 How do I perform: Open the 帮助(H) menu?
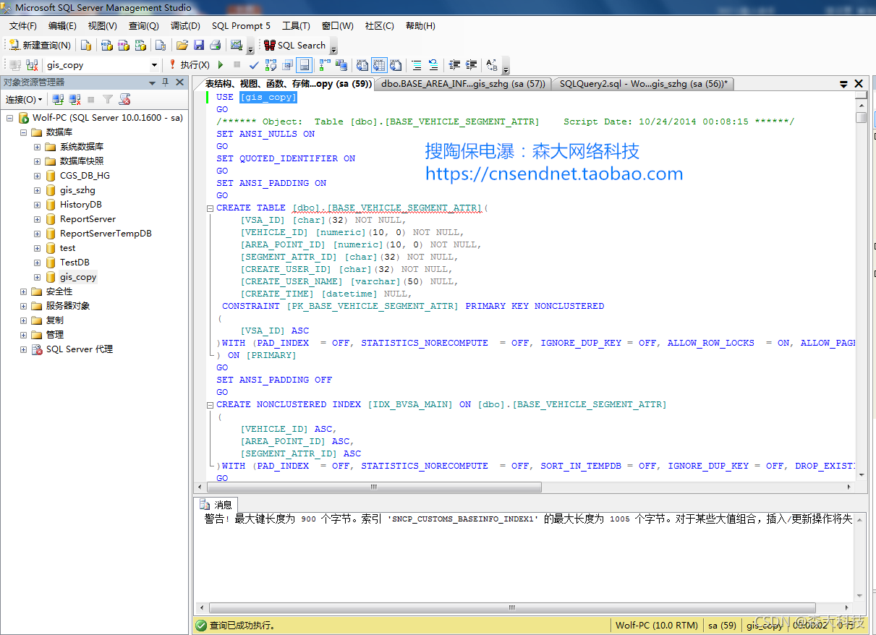(x=420, y=26)
